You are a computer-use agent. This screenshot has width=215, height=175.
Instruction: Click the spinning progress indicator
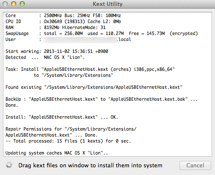tap(9, 165)
